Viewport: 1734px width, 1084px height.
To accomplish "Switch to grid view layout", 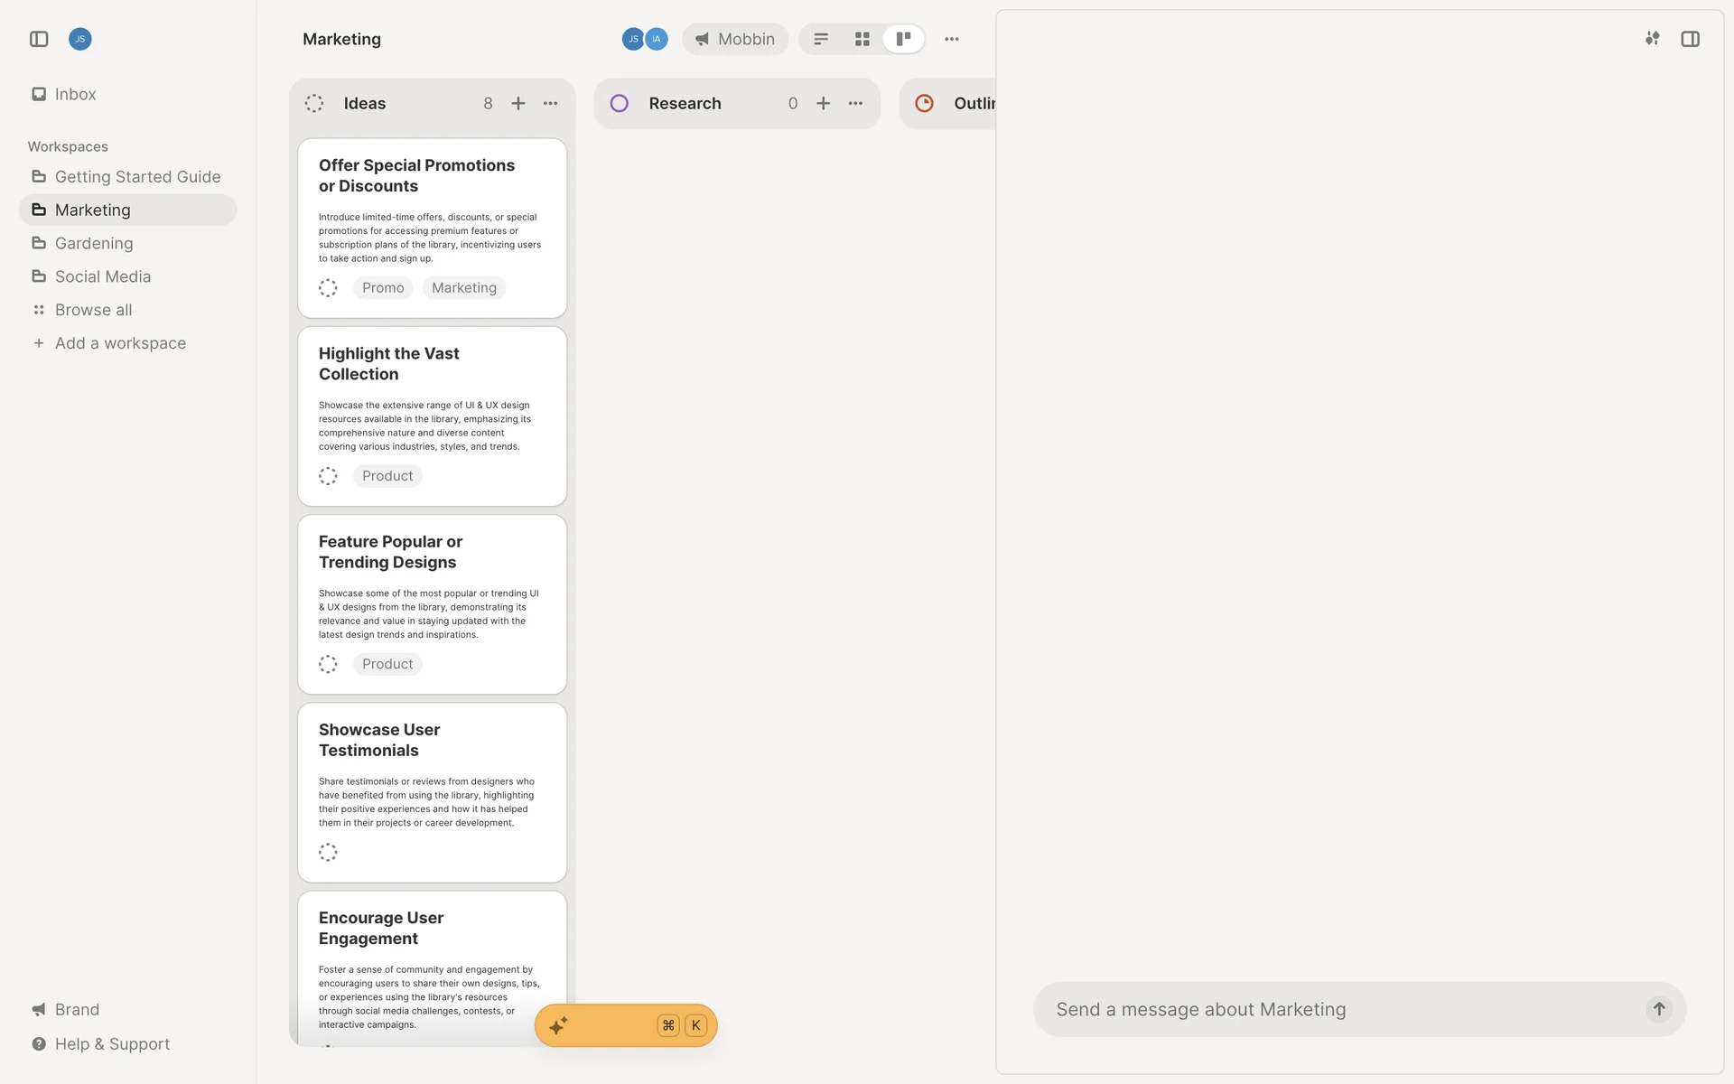I will click(x=862, y=39).
